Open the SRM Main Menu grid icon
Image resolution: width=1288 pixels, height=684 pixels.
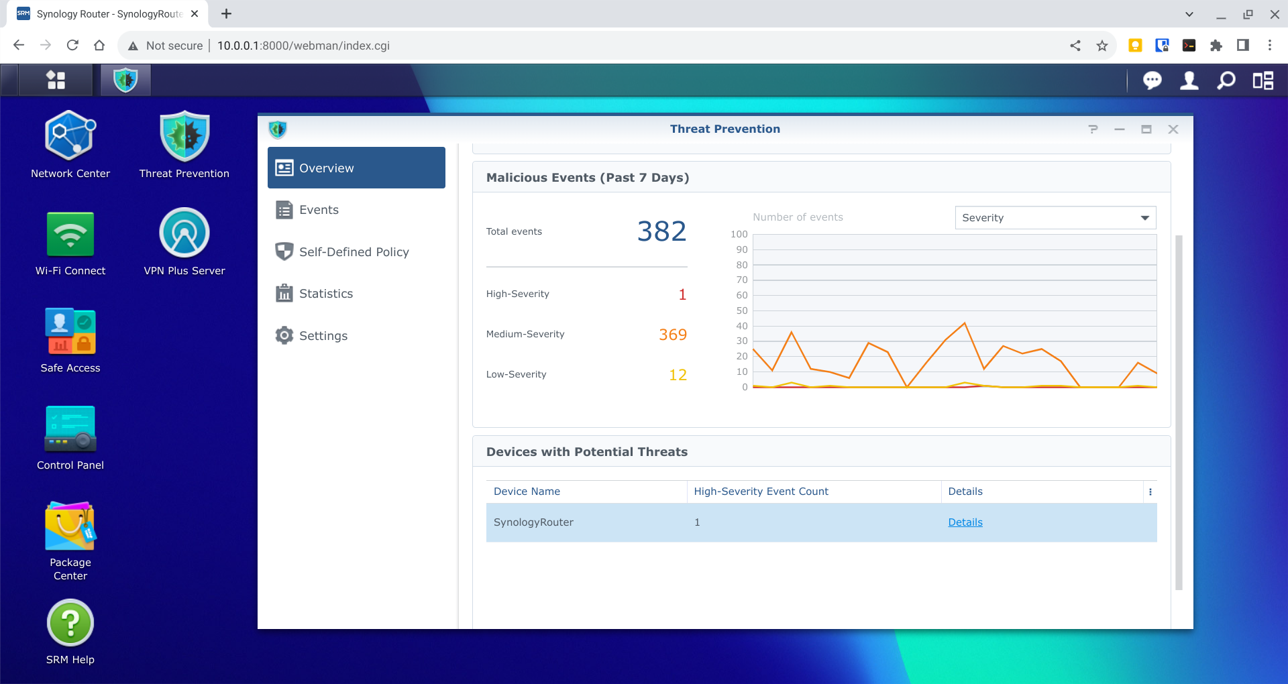pos(56,80)
